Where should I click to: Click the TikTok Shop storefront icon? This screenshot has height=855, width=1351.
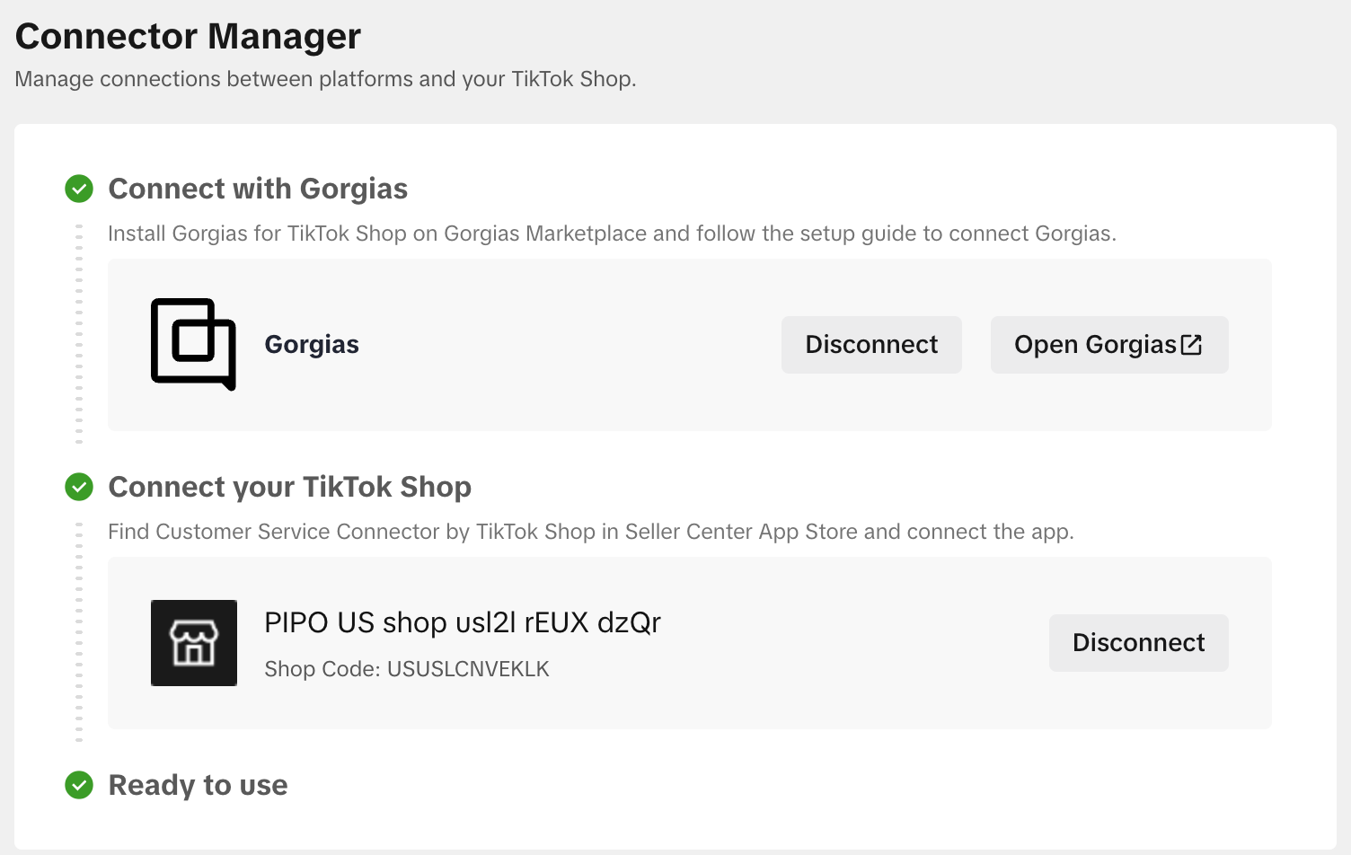194,643
